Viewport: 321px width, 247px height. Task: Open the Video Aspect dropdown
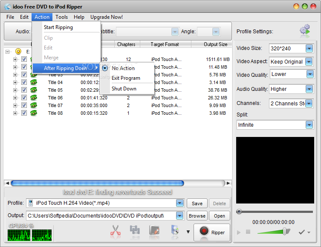click(x=309, y=61)
